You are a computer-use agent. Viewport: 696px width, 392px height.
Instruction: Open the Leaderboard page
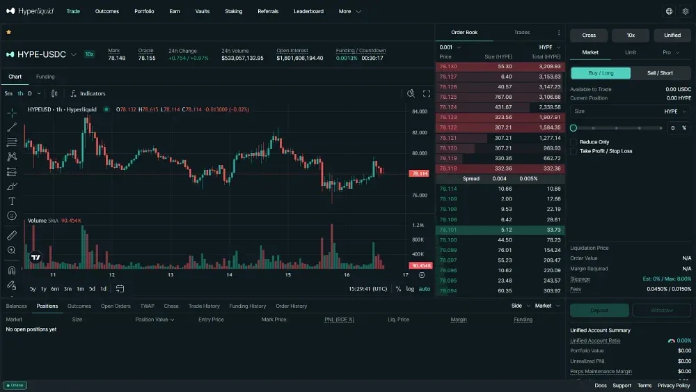point(308,12)
